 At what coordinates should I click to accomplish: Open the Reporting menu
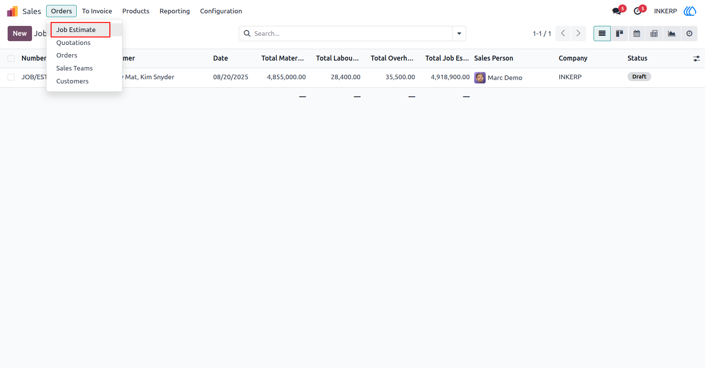(x=175, y=11)
